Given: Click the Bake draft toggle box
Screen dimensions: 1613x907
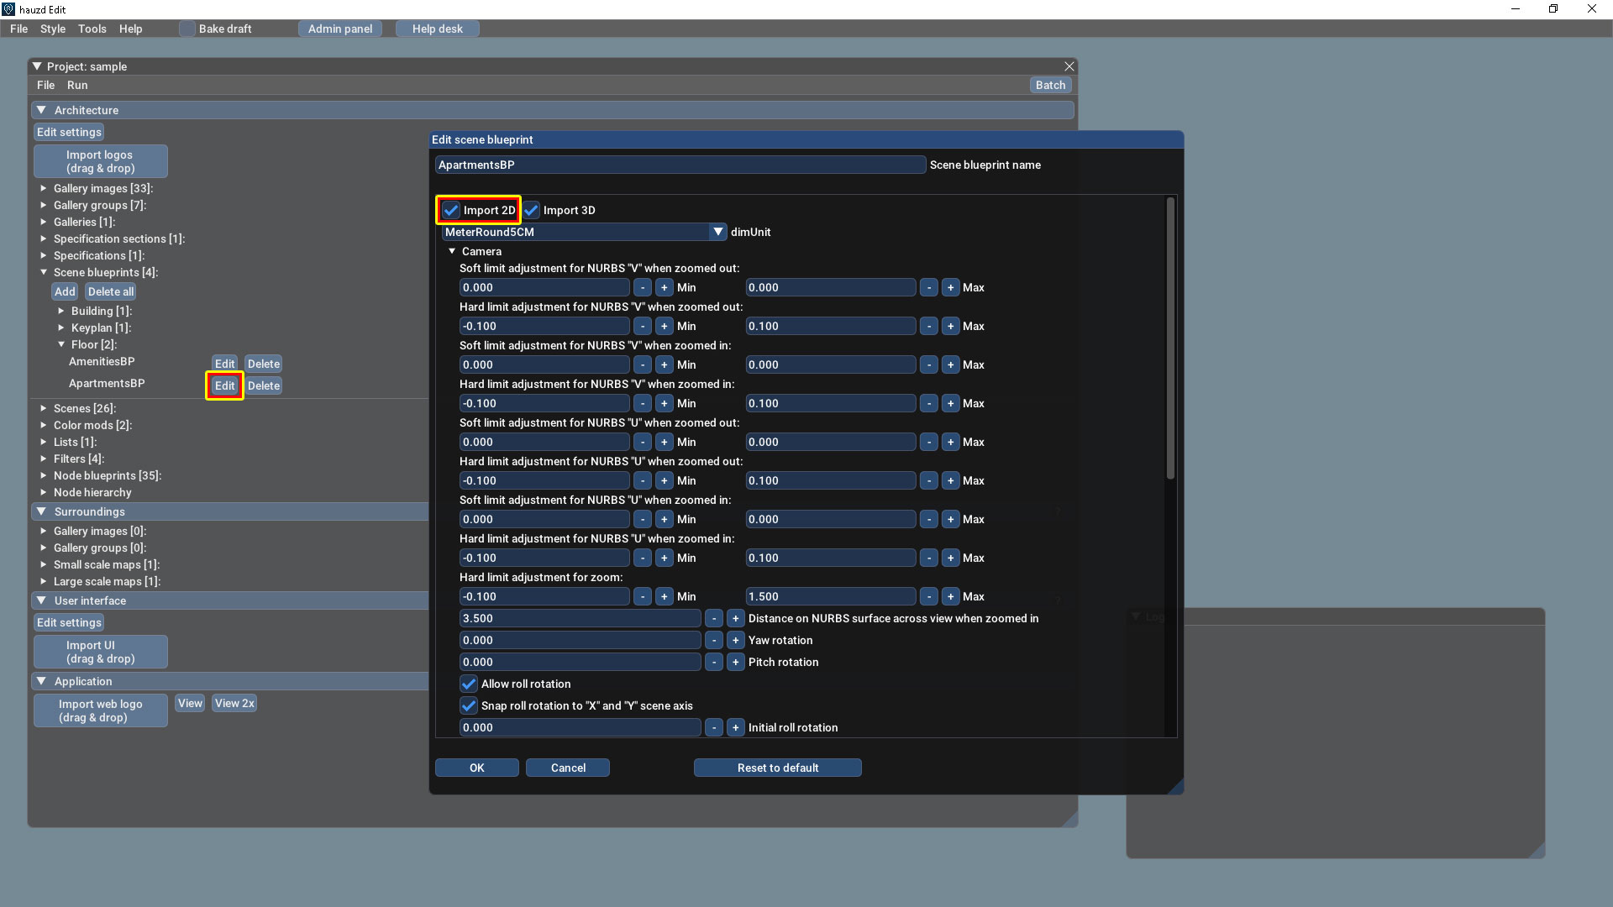Looking at the screenshot, I should tap(187, 29).
